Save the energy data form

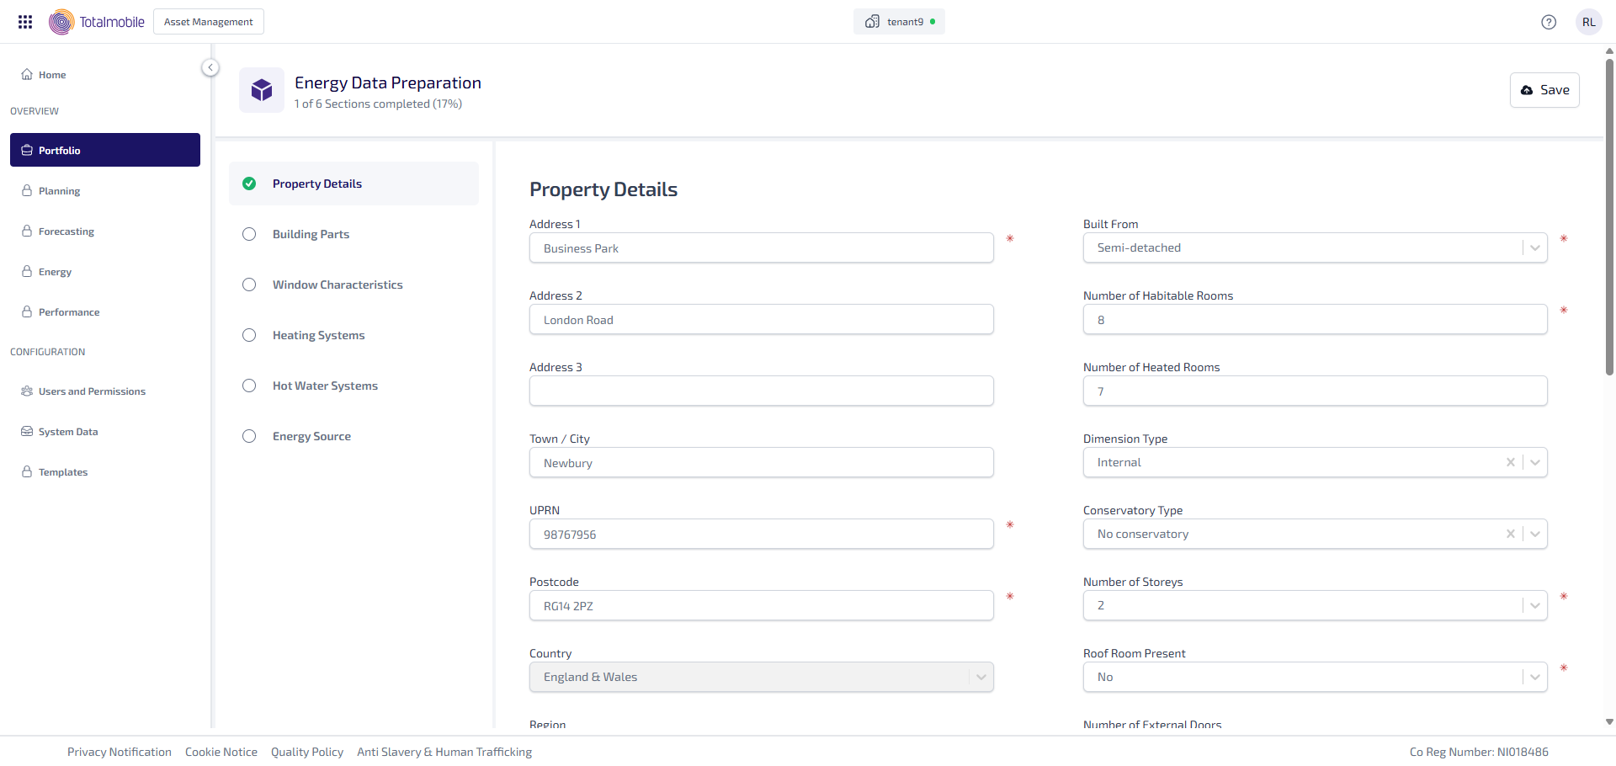coord(1544,90)
